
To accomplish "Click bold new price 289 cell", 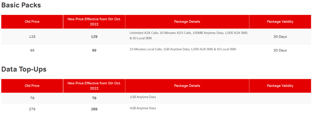I will pos(94,109).
